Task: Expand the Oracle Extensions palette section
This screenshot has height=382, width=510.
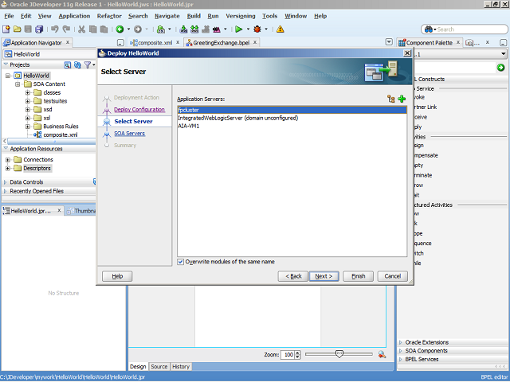Action: click(x=401, y=342)
